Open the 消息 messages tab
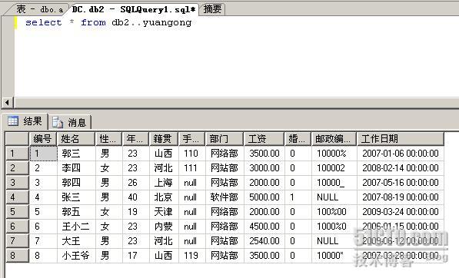 pos(70,122)
